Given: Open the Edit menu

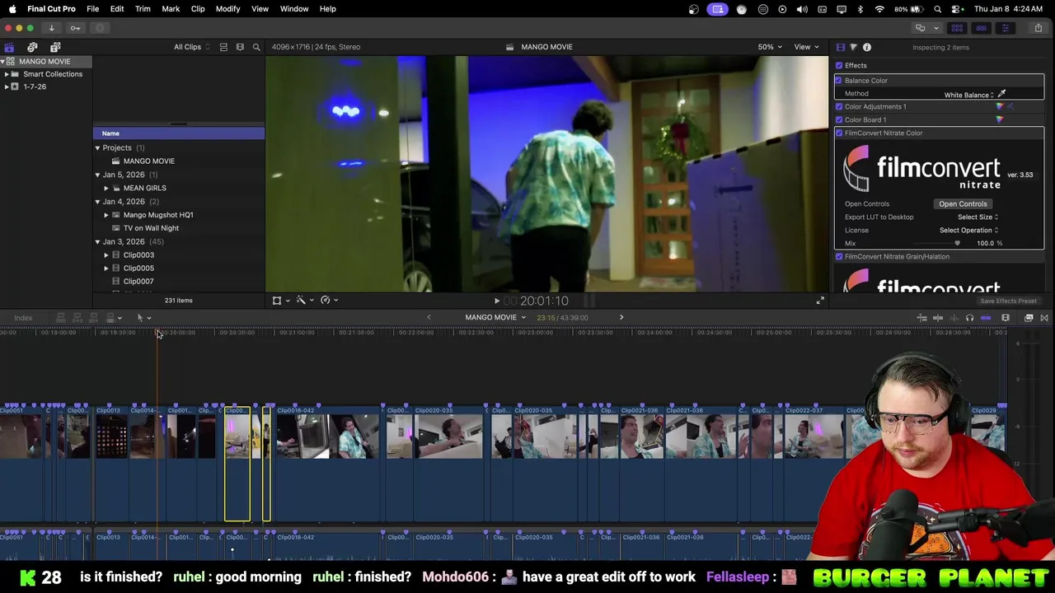Looking at the screenshot, I should 117,9.
